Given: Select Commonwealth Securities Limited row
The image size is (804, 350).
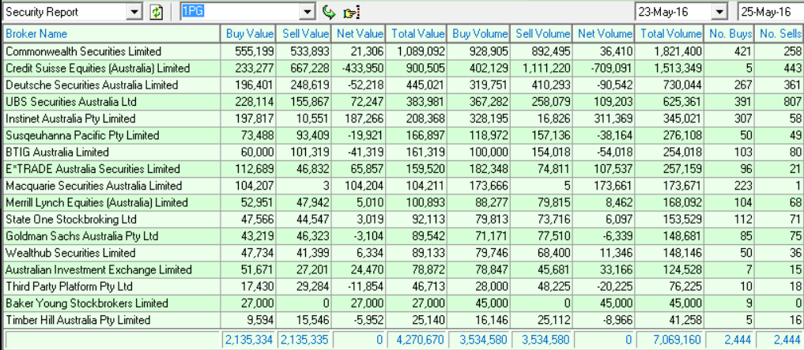Looking at the screenshot, I should [402, 51].
